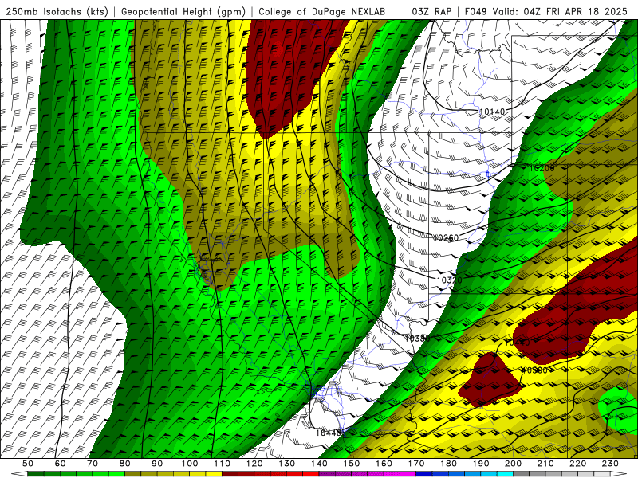This screenshot has width=638, height=478.
Task: Select the 140 value on the legend
Action: (319, 464)
